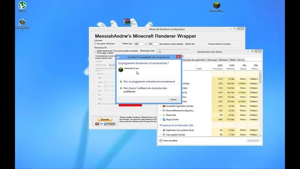300x169 pixels.
Task: Expand the IncrediMail Application process row
Action: pyautogui.click(x=160, y=106)
